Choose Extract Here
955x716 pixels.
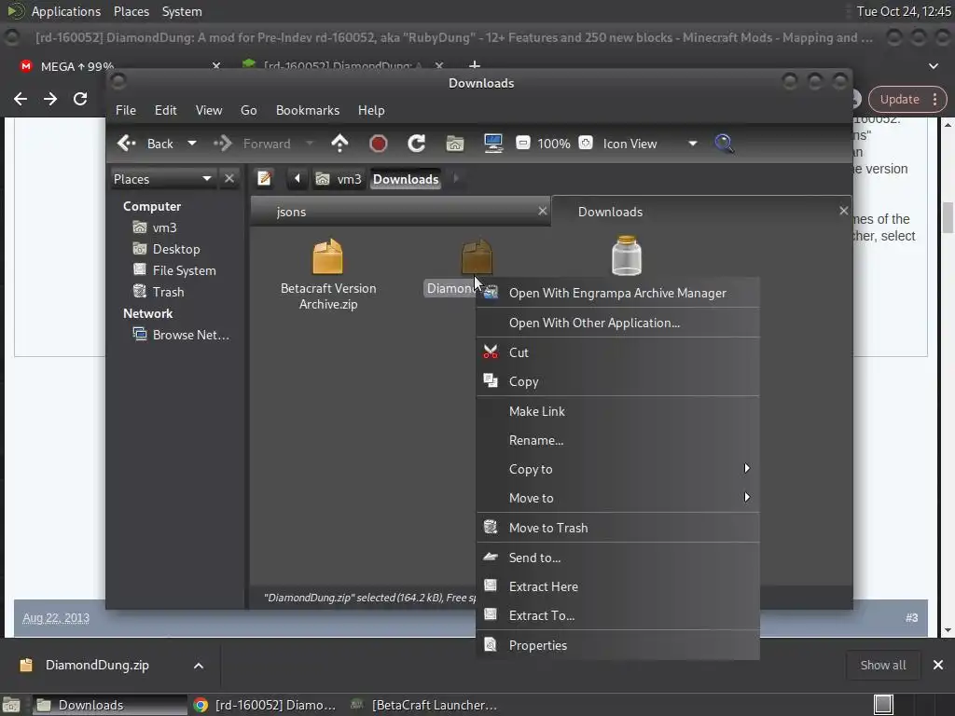[617, 587]
